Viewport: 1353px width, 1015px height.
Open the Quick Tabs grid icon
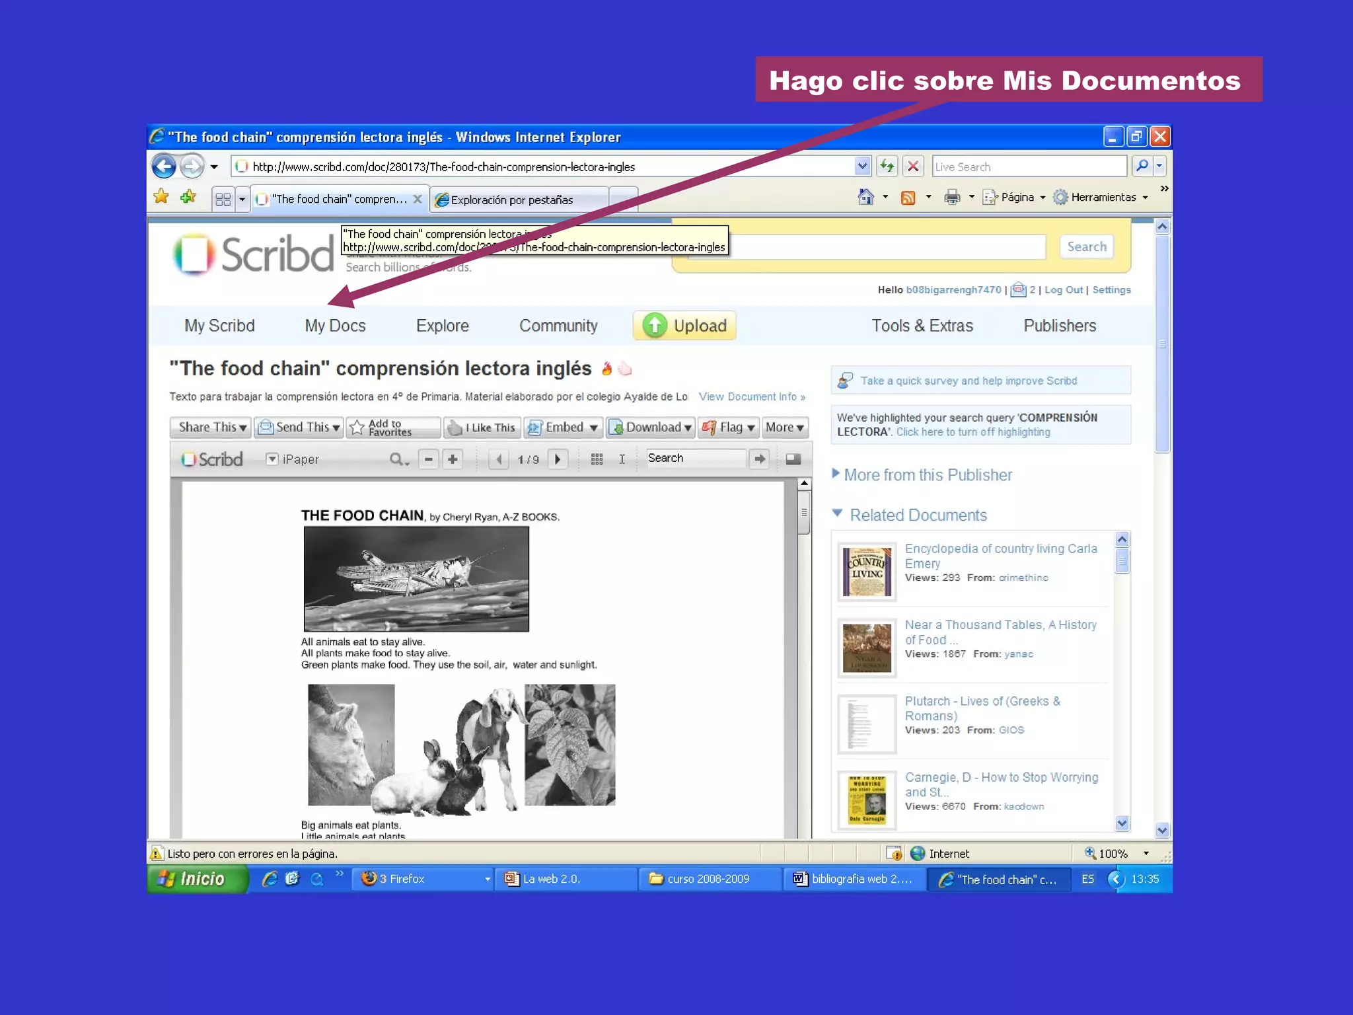[x=223, y=199]
